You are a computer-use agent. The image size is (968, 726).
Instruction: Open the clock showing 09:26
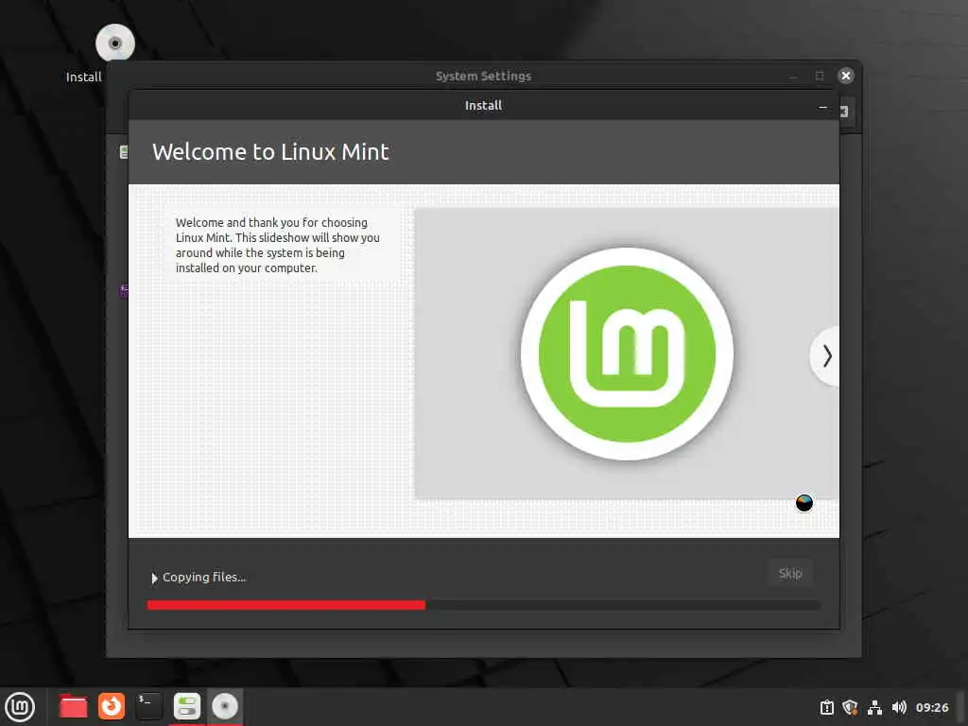tap(931, 707)
